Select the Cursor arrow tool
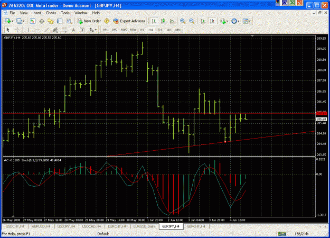 point(8,30)
